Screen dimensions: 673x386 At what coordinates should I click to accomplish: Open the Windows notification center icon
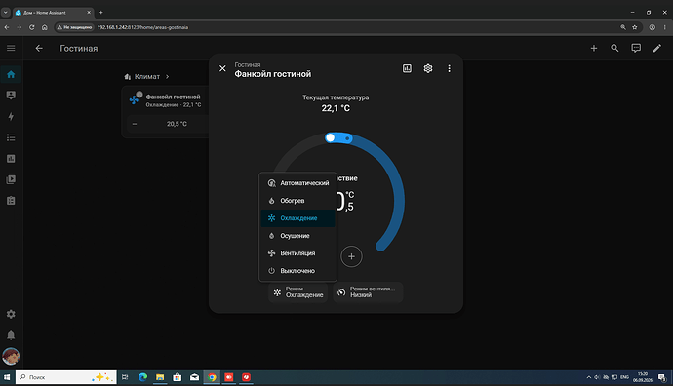coord(662,377)
